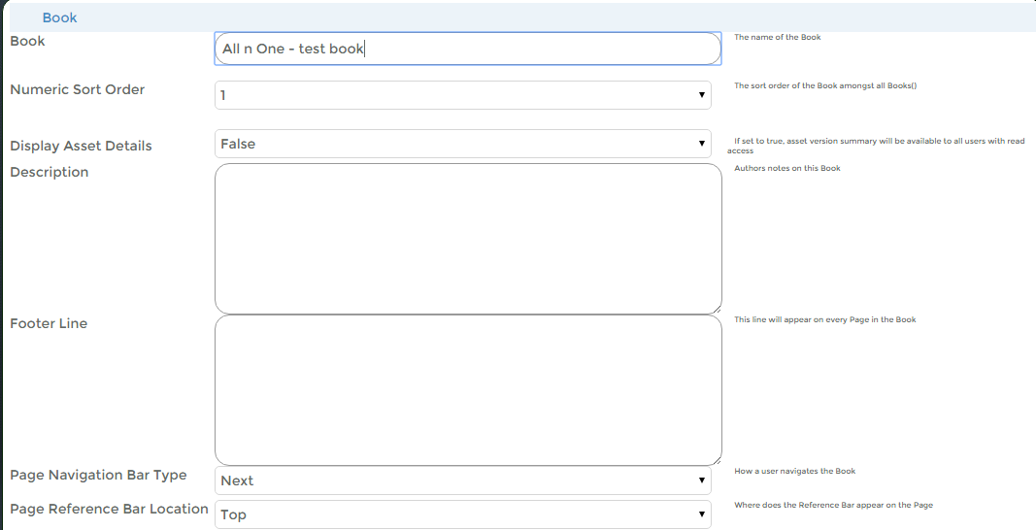
Task: Click inside the Footer Line text area
Action: tap(467, 389)
